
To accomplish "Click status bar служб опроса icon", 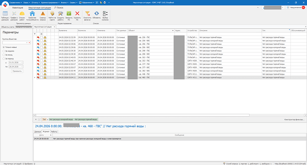I will tap(224, 164).
